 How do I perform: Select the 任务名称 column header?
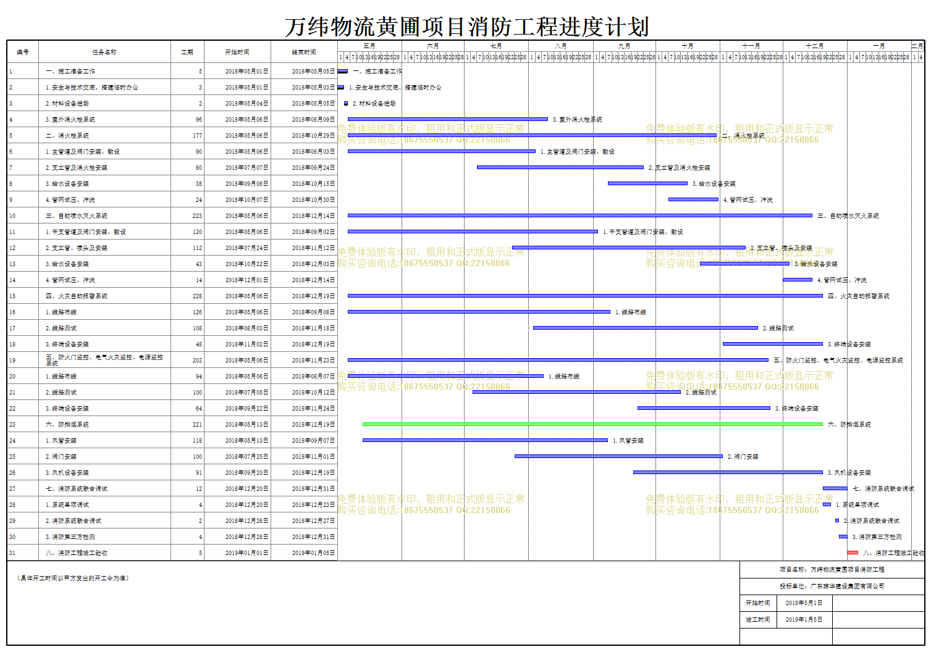tap(104, 52)
